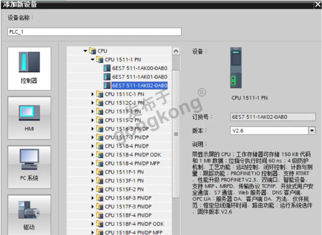
Task: Click folder icon of CPU 1518F-4 PN/DP ODK
Action: click(x=100, y=224)
